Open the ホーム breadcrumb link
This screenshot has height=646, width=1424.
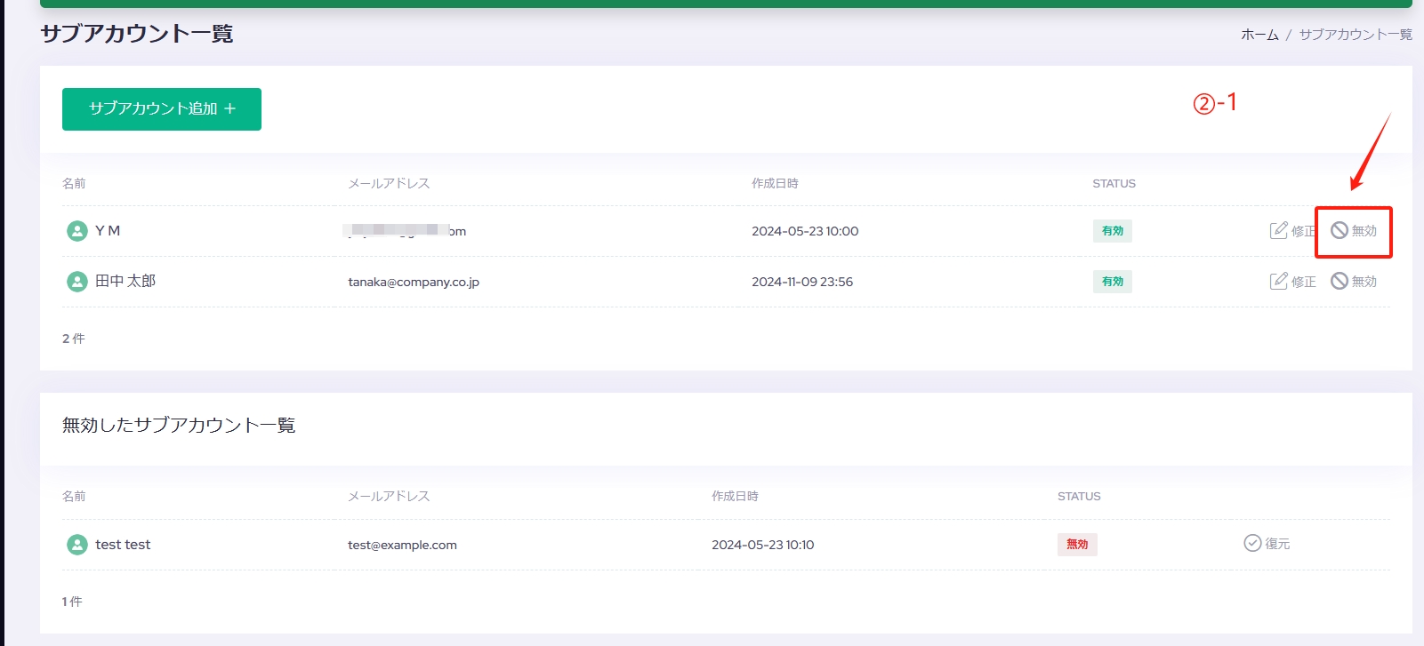1259,35
